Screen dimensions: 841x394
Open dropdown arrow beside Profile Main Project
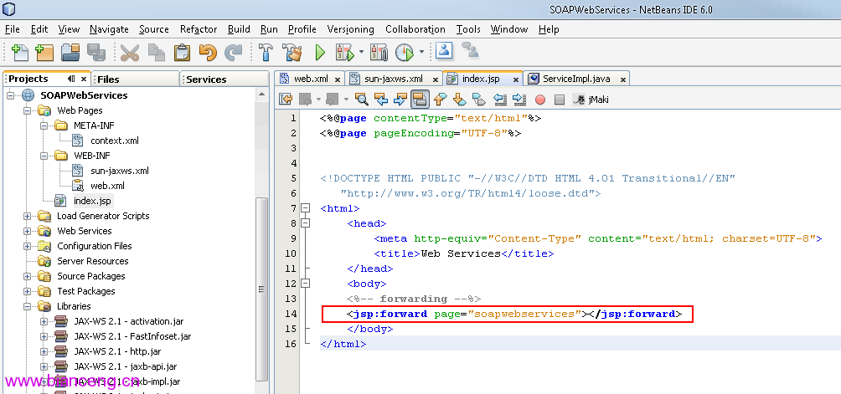point(421,53)
